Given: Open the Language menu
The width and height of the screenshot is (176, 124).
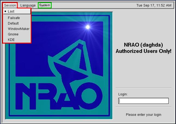Looking at the screenshot, I should click(x=28, y=5).
